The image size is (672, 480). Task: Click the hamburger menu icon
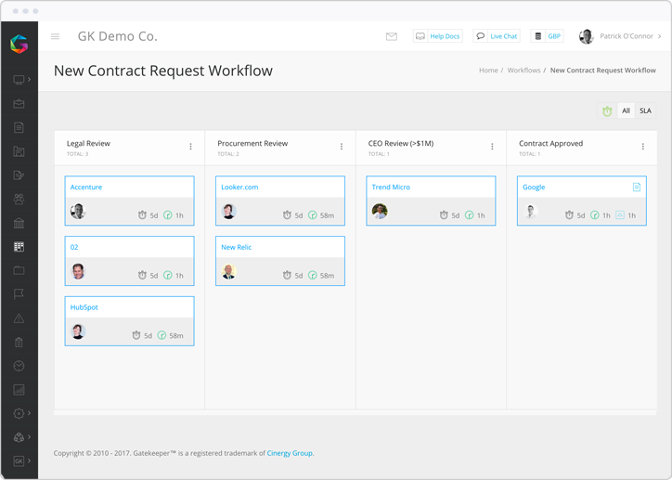click(55, 36)
